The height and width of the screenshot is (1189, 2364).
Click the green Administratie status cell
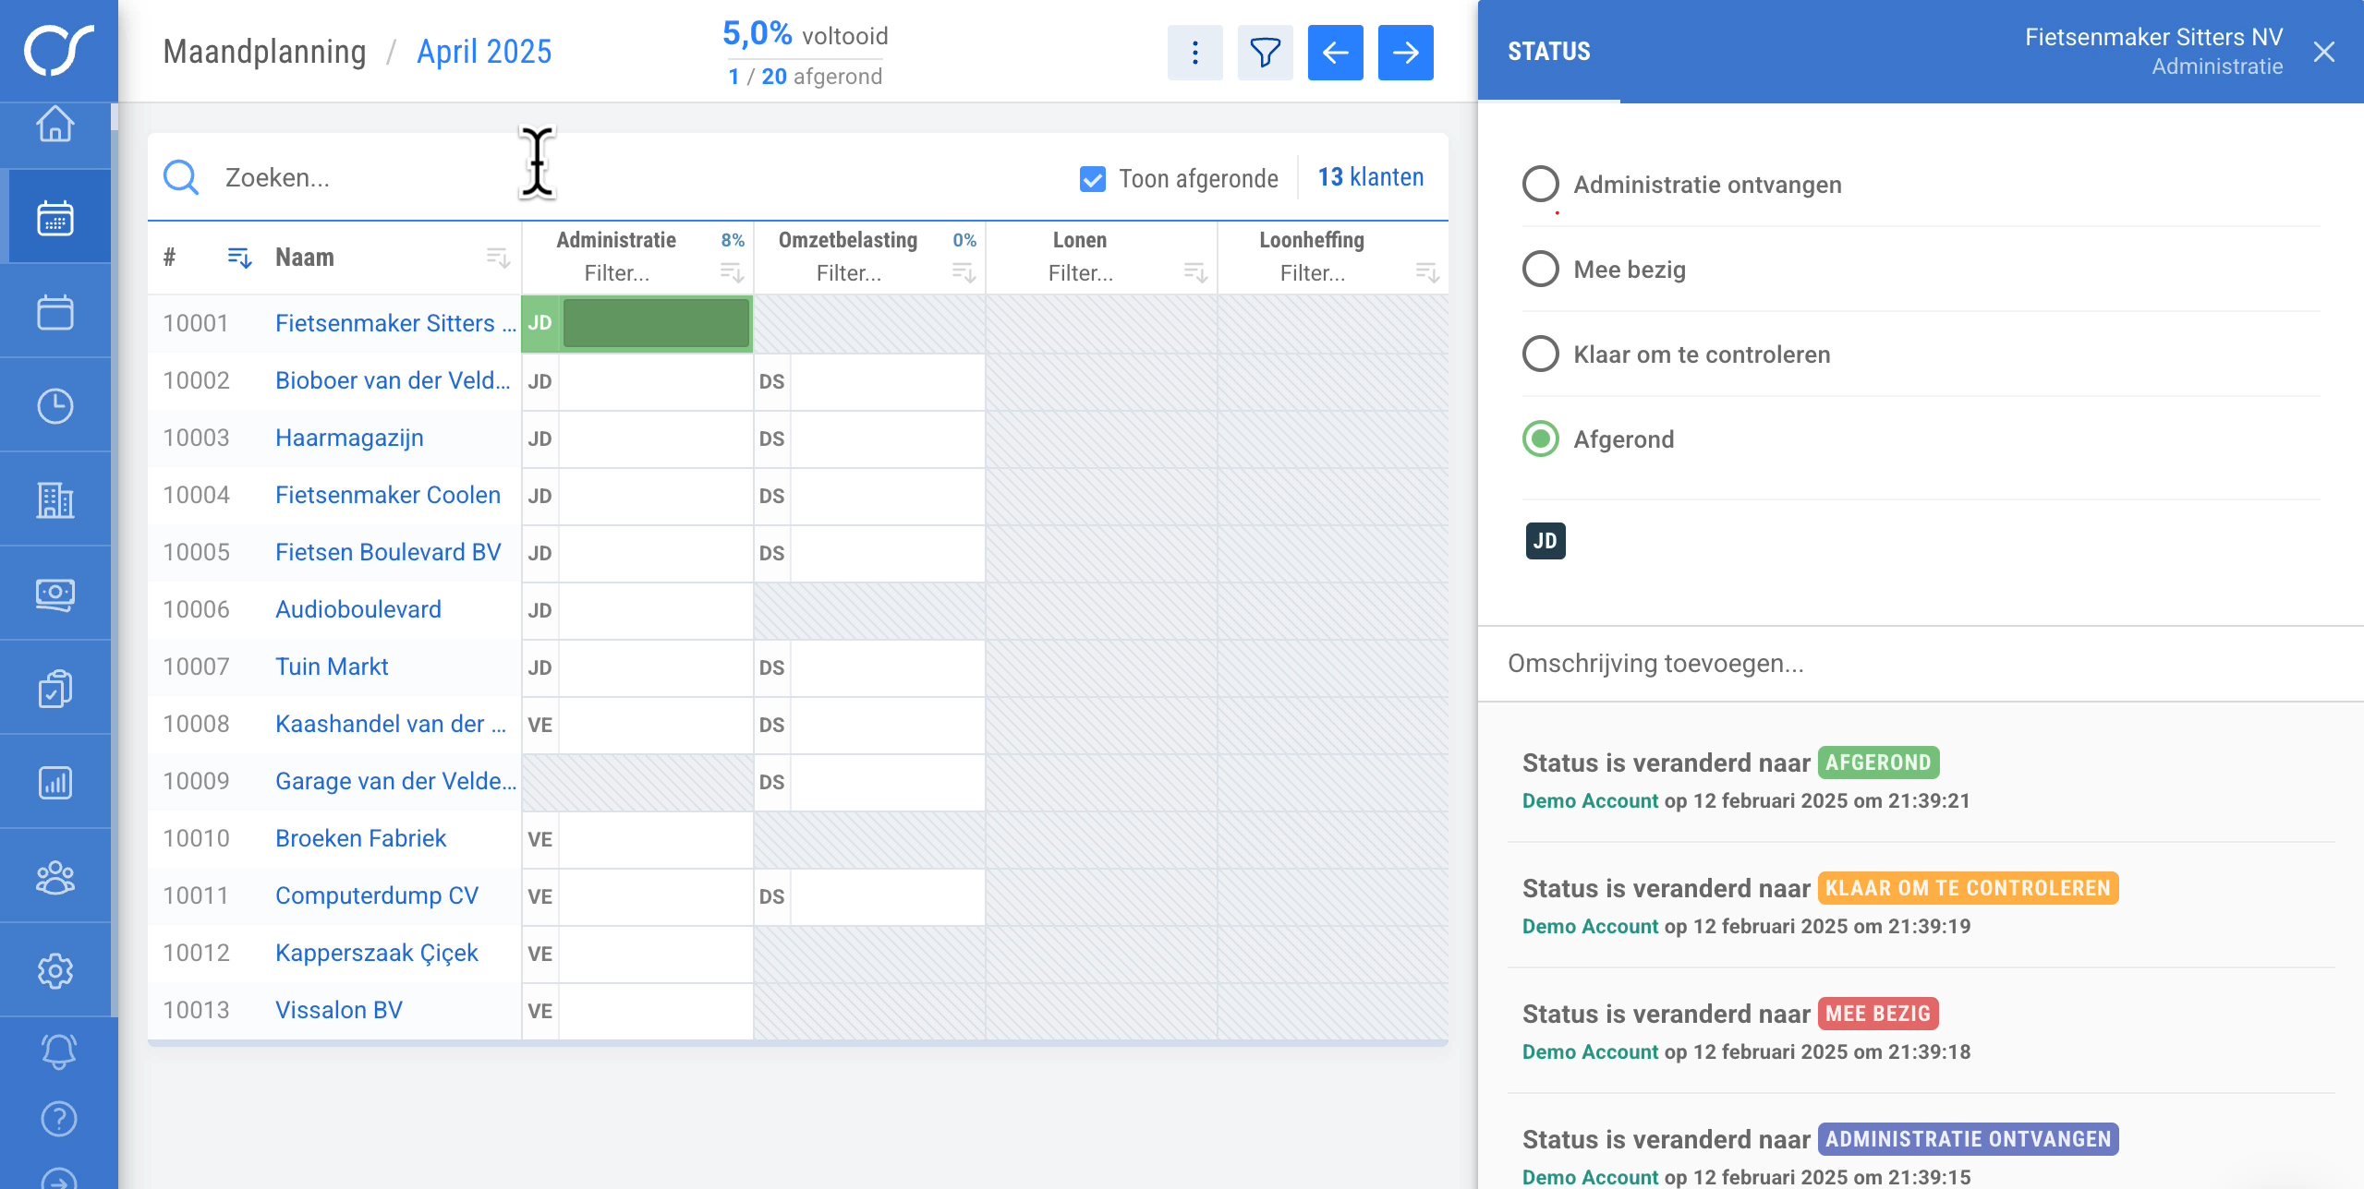tap(656, 323)
